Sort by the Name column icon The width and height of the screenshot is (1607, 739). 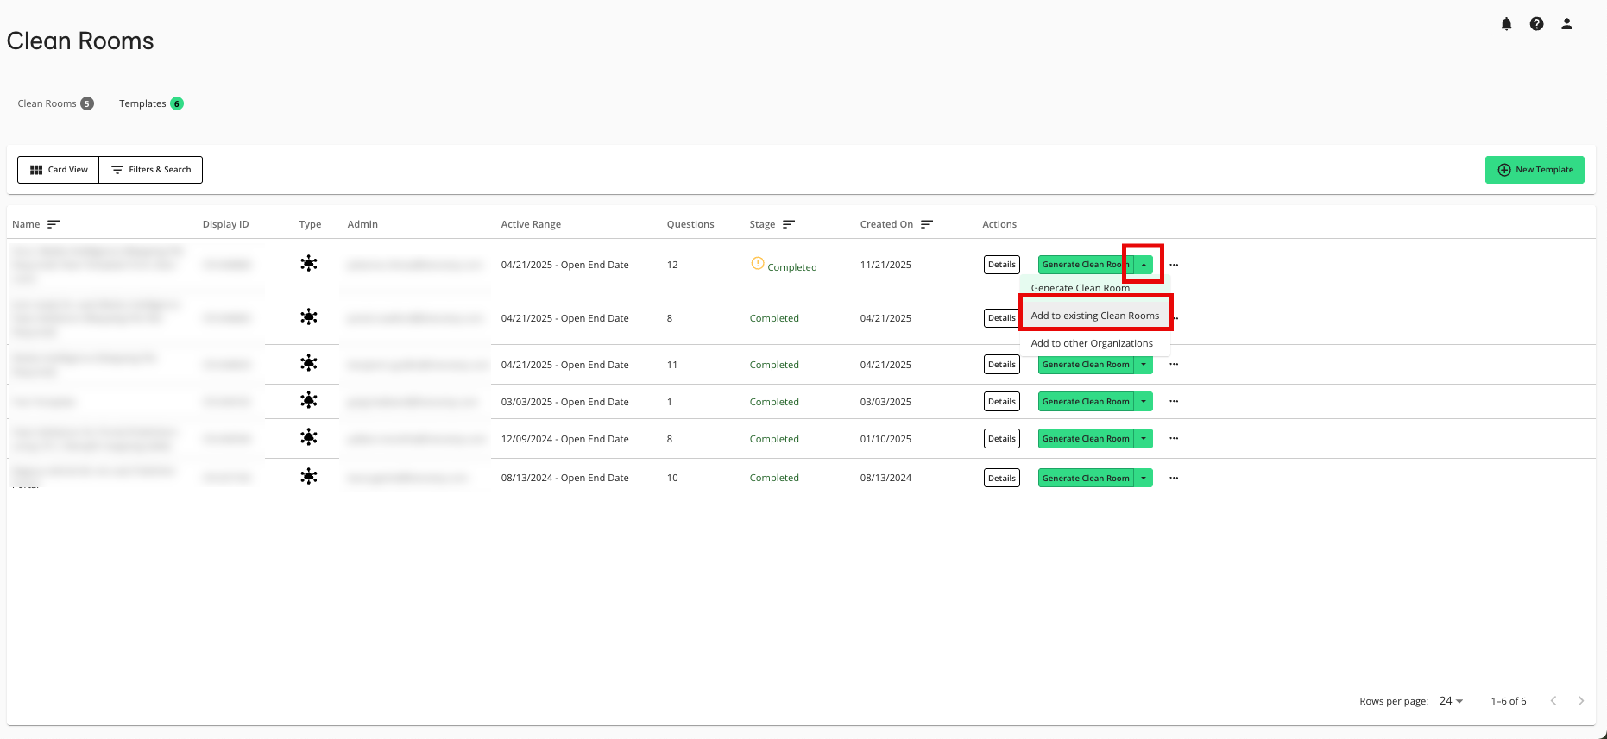(x=54, y=224)
